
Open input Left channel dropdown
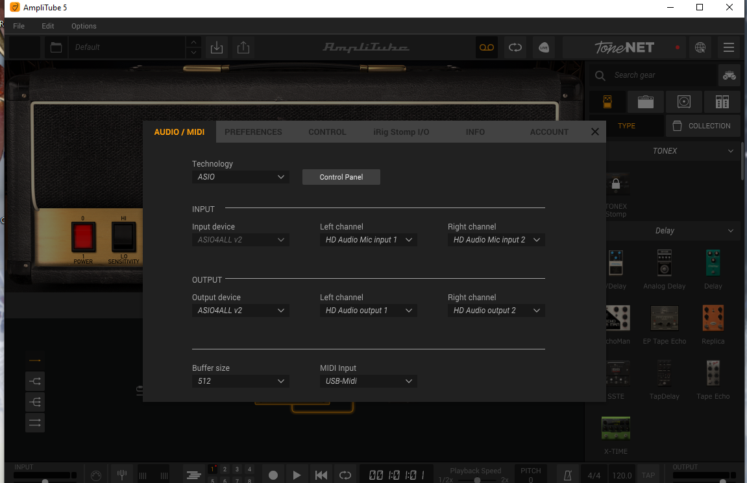click(x=368, y=240)
